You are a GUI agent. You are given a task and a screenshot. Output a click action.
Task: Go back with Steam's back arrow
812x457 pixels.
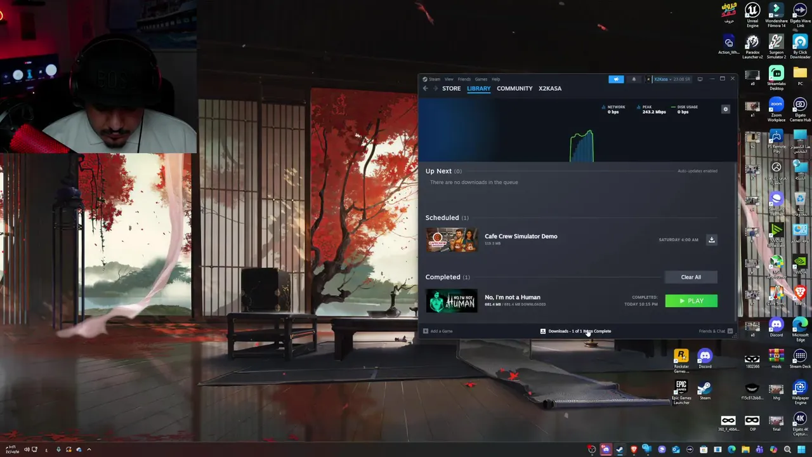426,88
